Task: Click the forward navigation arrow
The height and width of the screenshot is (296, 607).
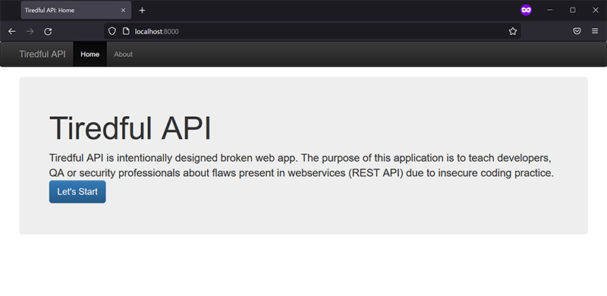Action: (30, 31)
